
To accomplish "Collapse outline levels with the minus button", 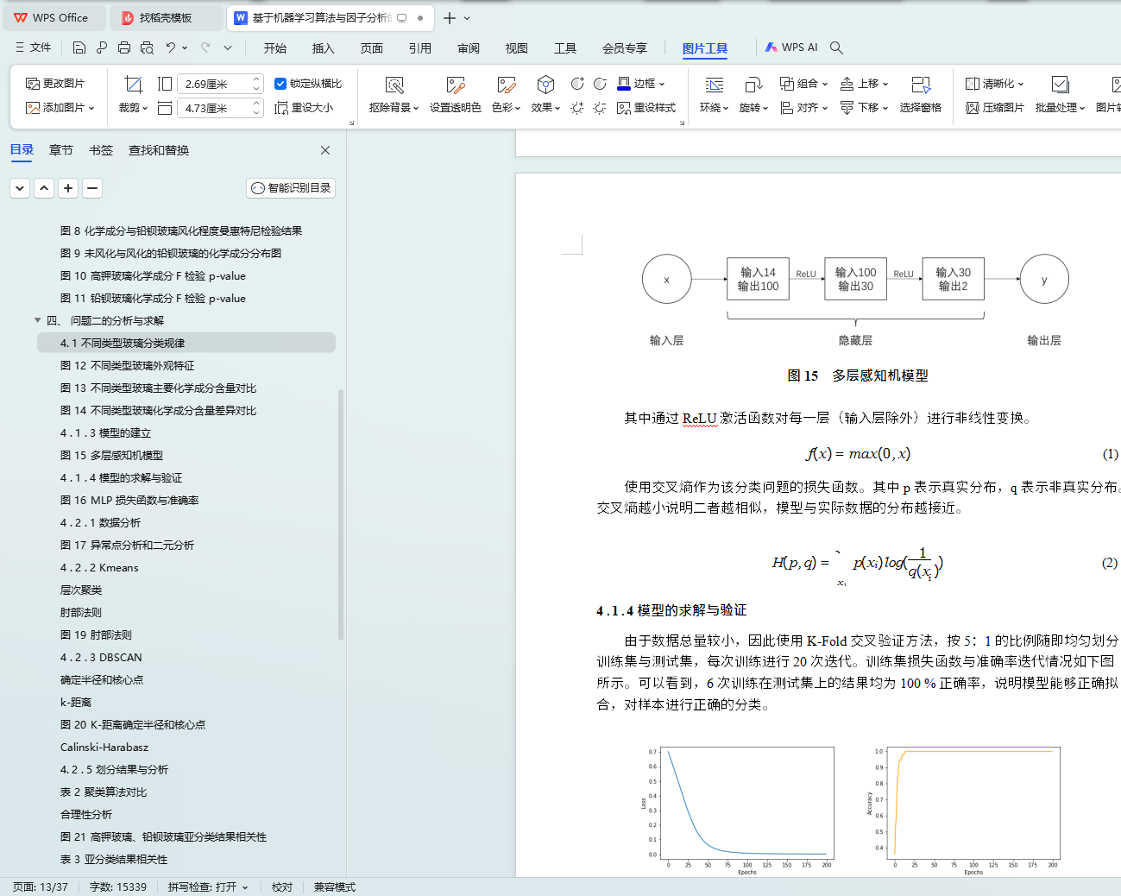I will (92, 188).
